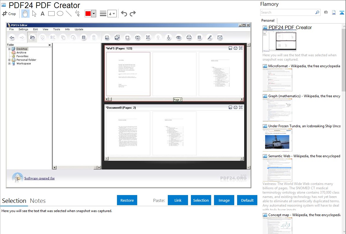The height and width of the screenshot is (234, 346).
Task: Close the Document0 document pane
Action: coord(241,107)
